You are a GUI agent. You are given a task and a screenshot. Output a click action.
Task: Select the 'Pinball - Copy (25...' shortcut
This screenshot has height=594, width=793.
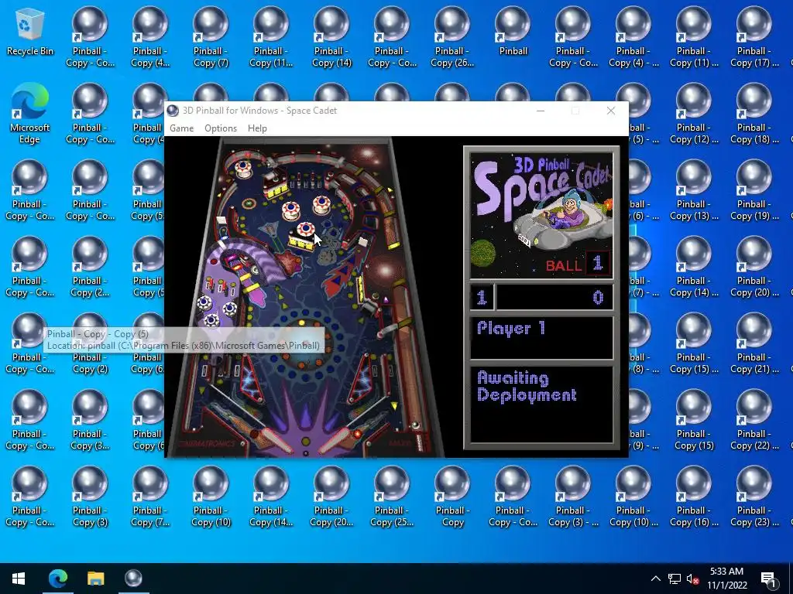pyautogui.click(x=391, y=497)
